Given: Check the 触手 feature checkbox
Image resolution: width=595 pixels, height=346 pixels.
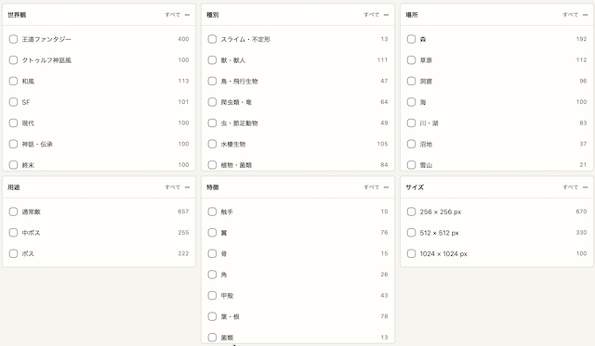Looking at the screenshot, I should [x=212, y=211].
